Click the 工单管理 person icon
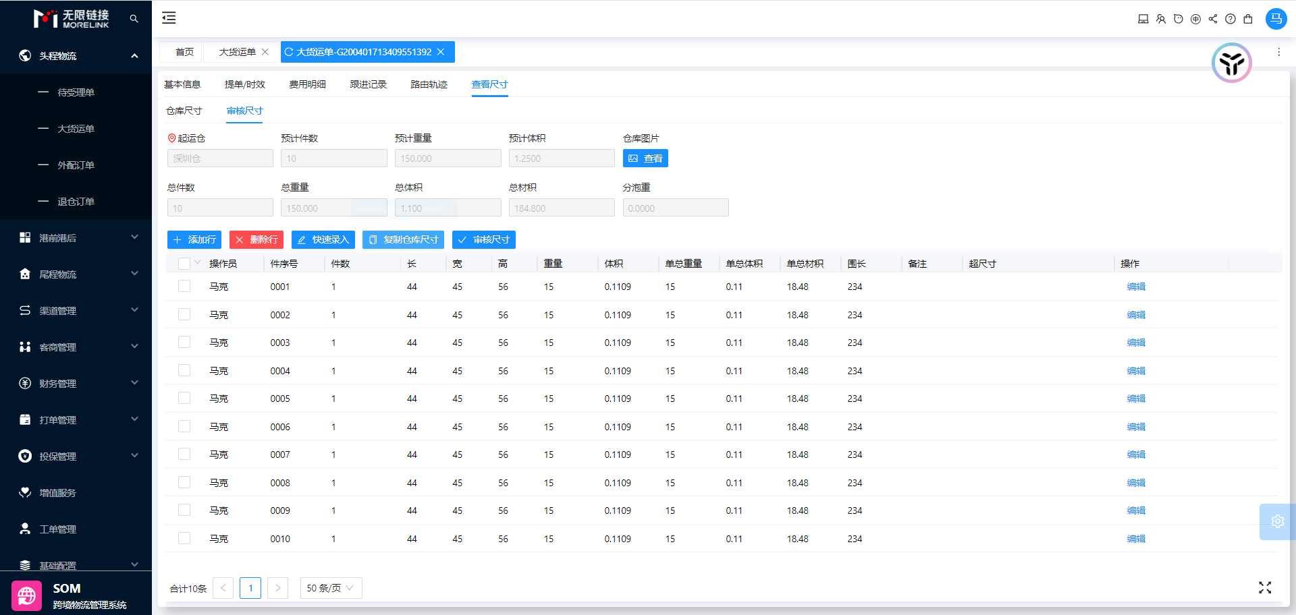Screen dimensions: 1296x615 pos(25,529)
